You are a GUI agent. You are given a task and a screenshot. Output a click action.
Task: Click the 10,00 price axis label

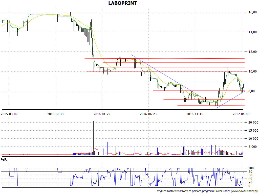click(253, 71)
